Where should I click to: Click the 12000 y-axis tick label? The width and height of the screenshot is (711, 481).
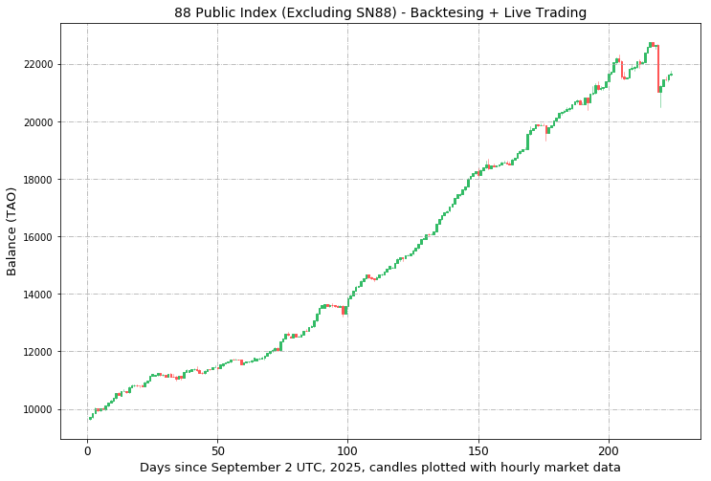click(38, 352)
